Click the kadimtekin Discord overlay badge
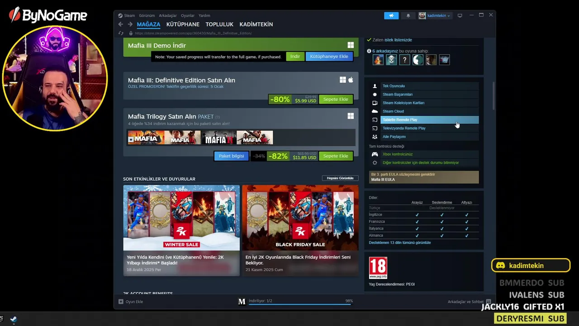Screen dimensions: 579x326 point(531,266)
